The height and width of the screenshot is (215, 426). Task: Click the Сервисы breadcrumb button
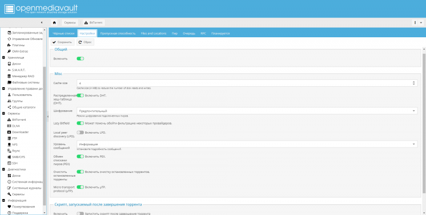[x=70, y=22]
